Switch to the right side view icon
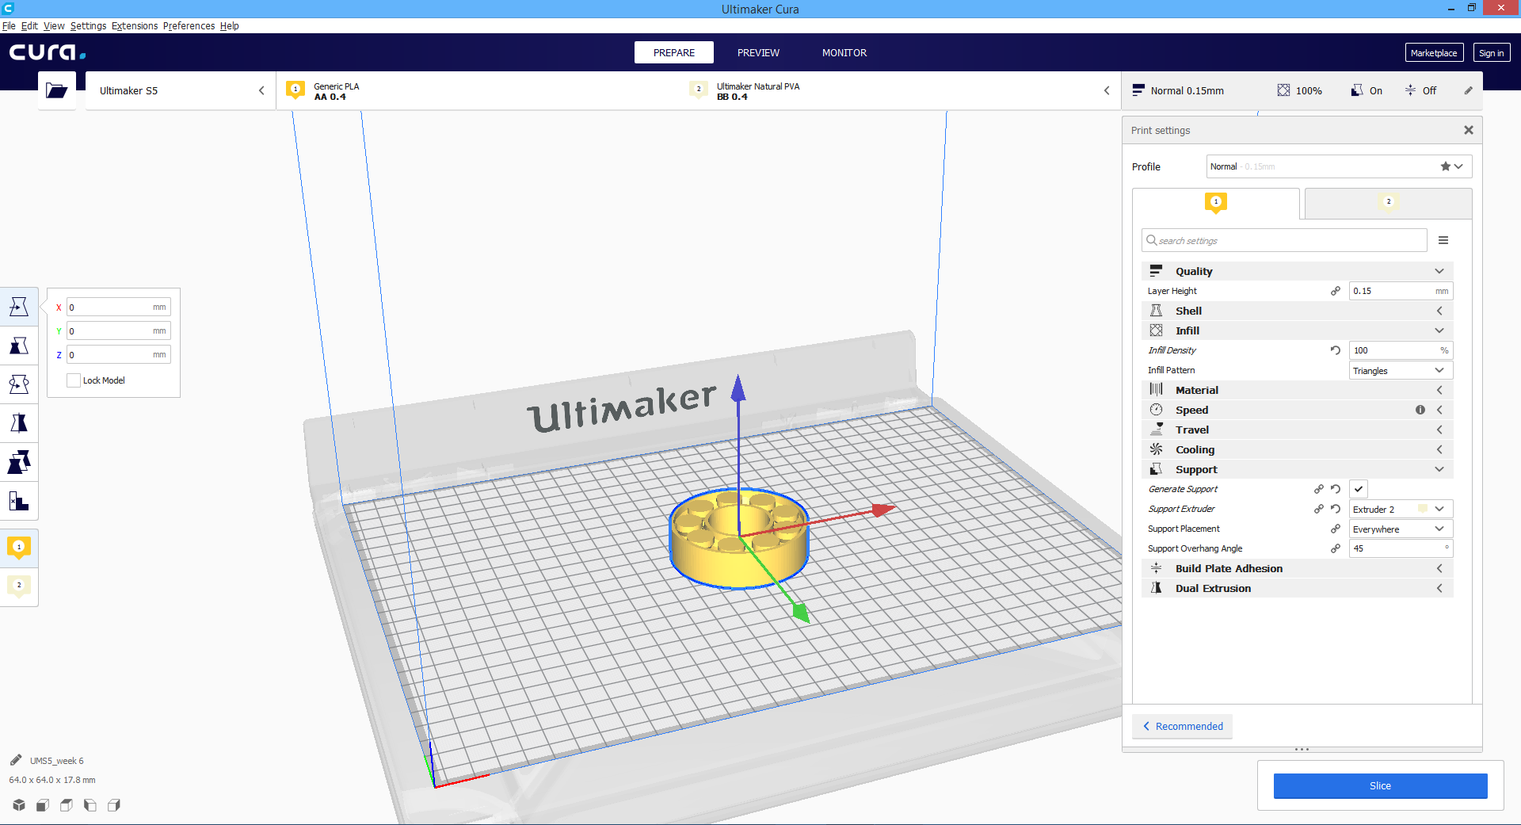The image size is (1521, 825). tap(114, 805)
